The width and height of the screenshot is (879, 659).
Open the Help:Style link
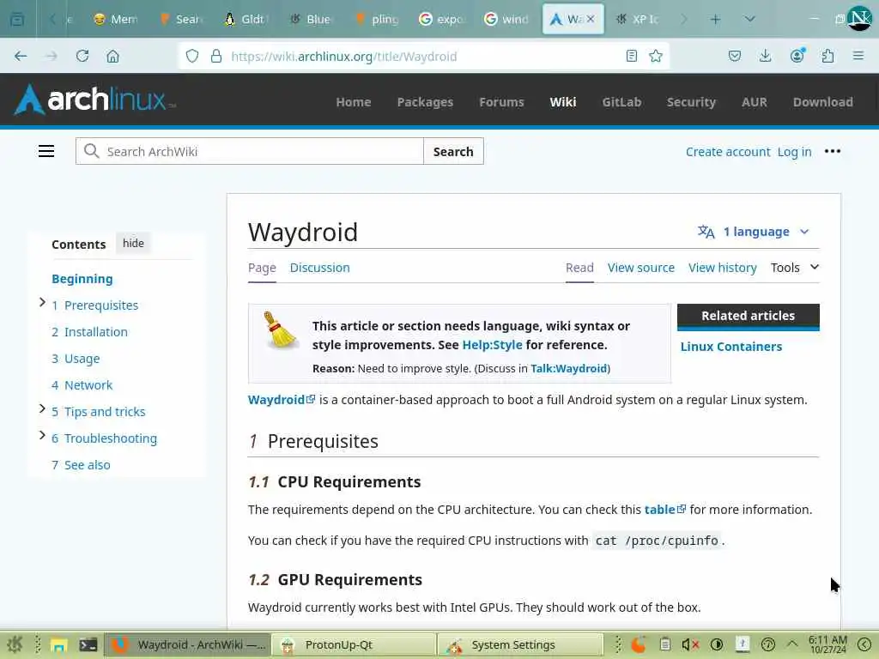pos(492,345)
